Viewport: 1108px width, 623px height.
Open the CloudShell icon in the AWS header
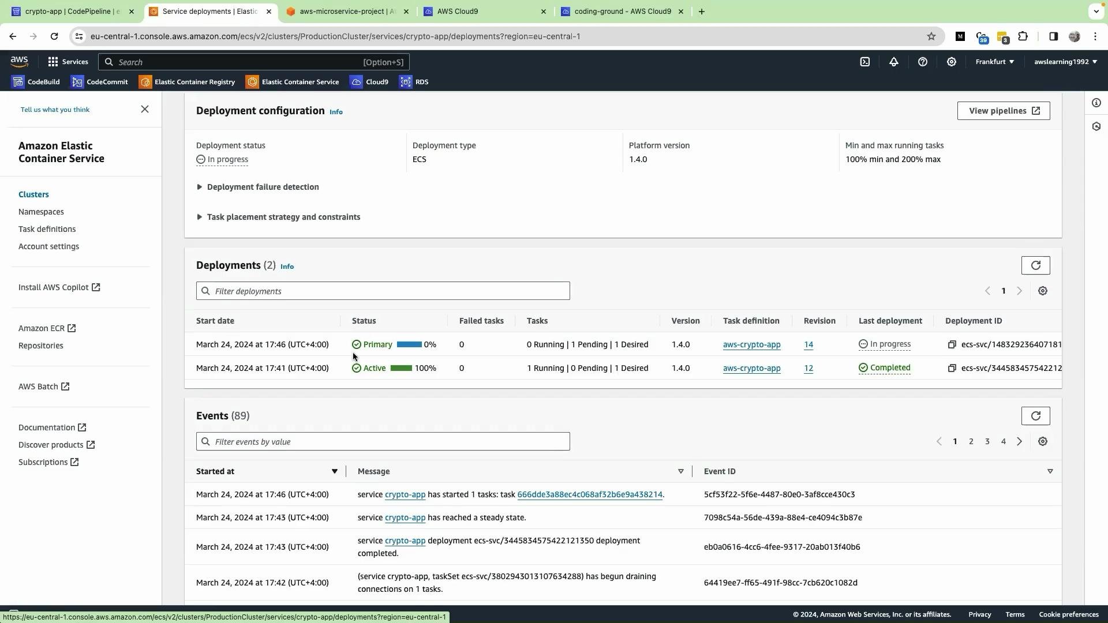[865, 62]
